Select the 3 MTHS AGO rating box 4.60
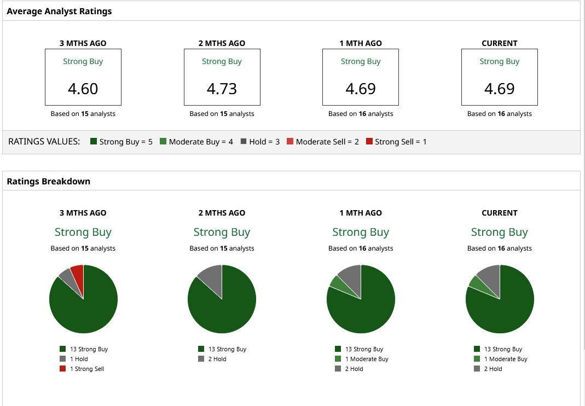This screenshot has width=585, height=406. coord(83,77)
